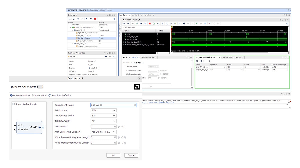This screenshot has height=168, width=300.
Task: Open Window data depth dropdown
Action: [x=153, y=74]
